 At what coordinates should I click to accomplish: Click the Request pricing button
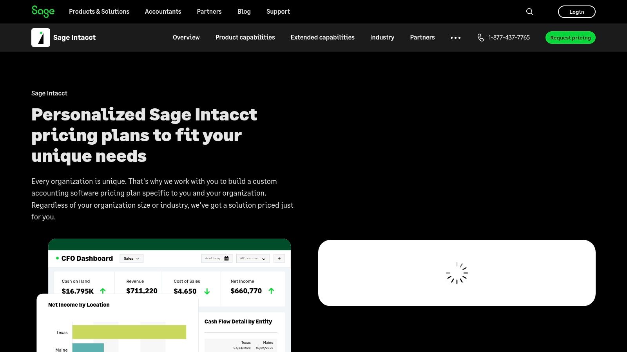click(570, 38)
